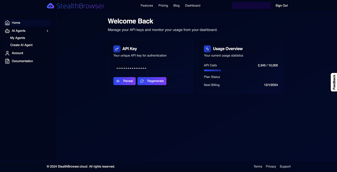Open the Features page
The width and height of the screenshot is (337, 172).
click(147, 5)
